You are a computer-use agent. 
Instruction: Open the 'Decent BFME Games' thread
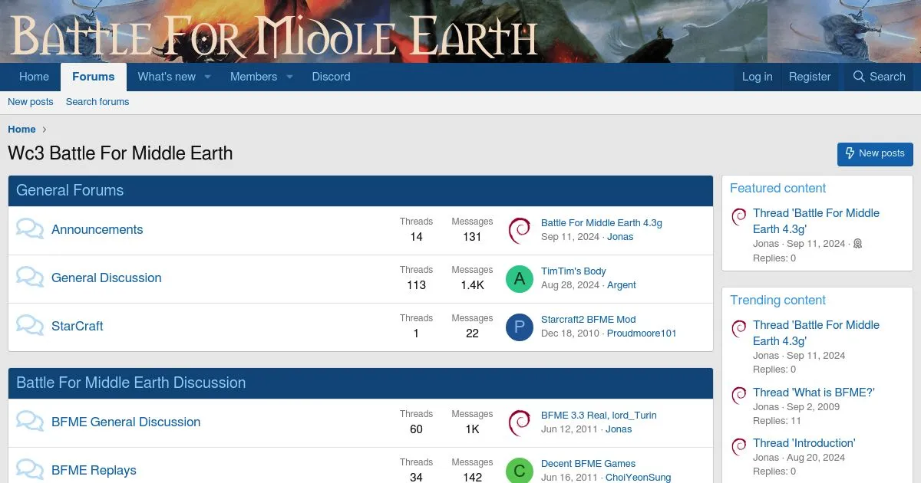[589, 464]
